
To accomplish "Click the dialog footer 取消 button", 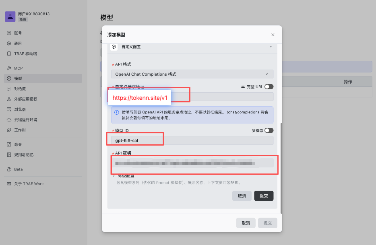I will click(246, 223).
